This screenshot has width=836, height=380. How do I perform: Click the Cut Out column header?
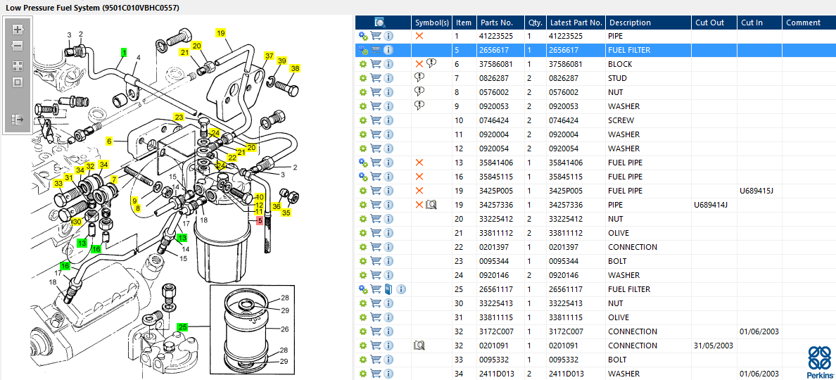pos(709,23)
